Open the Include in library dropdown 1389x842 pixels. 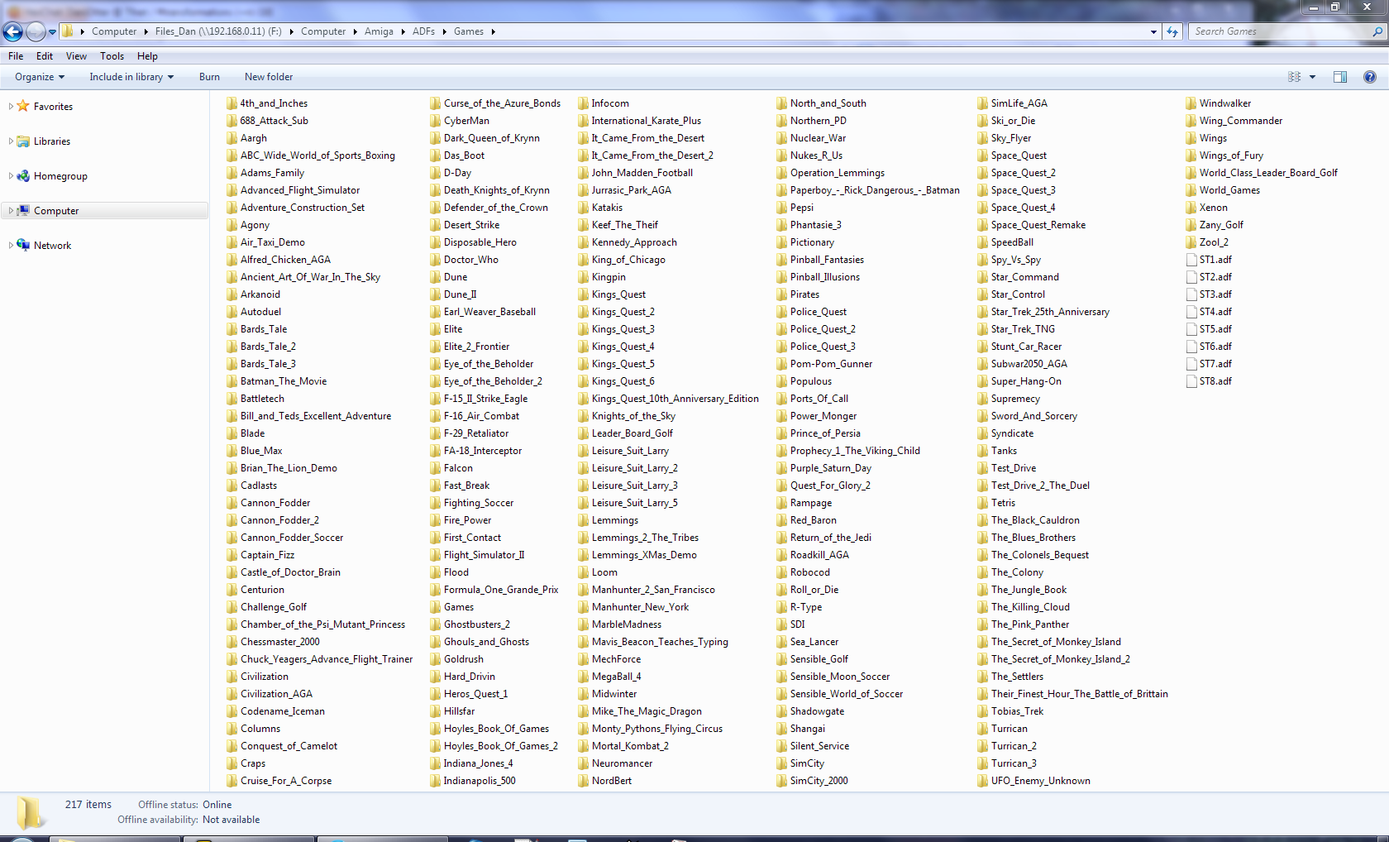tap(131, 77)
